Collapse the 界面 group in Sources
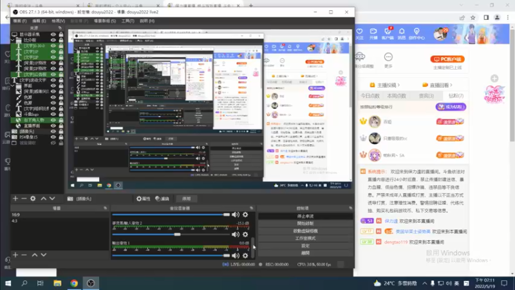Viewport: 515px width, 290px height. coord(12,86)
